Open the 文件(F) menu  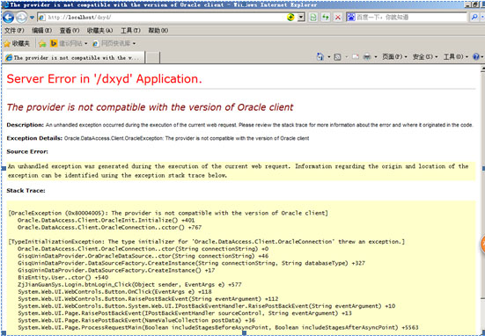(x=14, y=30)
